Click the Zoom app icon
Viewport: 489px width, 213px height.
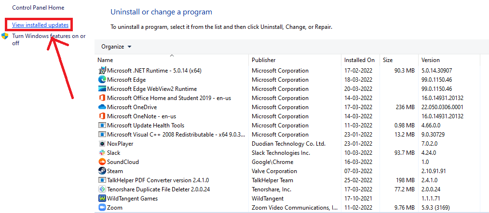pyautogui.click(x=102, y=208)
